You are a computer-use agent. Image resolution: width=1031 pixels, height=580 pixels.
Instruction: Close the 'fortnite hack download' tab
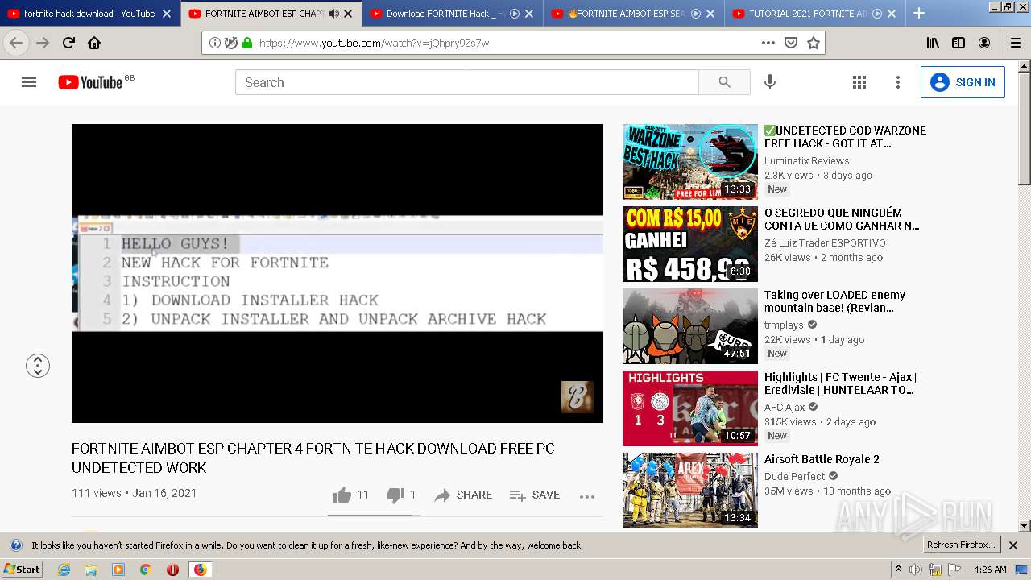(x=167, y=14)
